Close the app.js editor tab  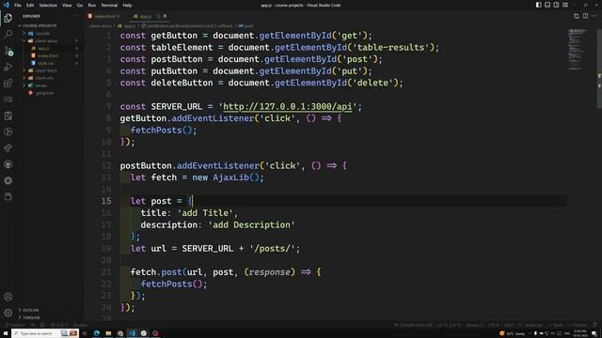(165, 16)
